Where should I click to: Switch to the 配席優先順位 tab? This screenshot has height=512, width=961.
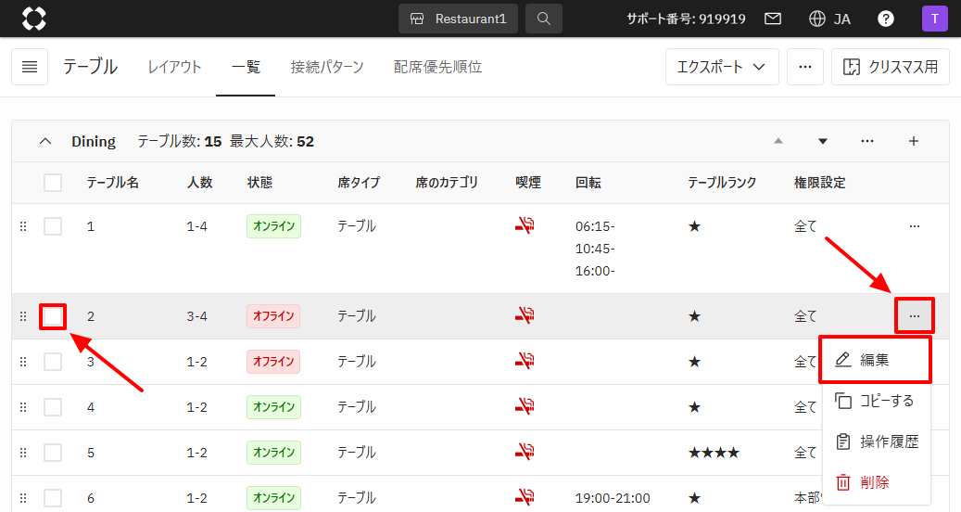437,67
